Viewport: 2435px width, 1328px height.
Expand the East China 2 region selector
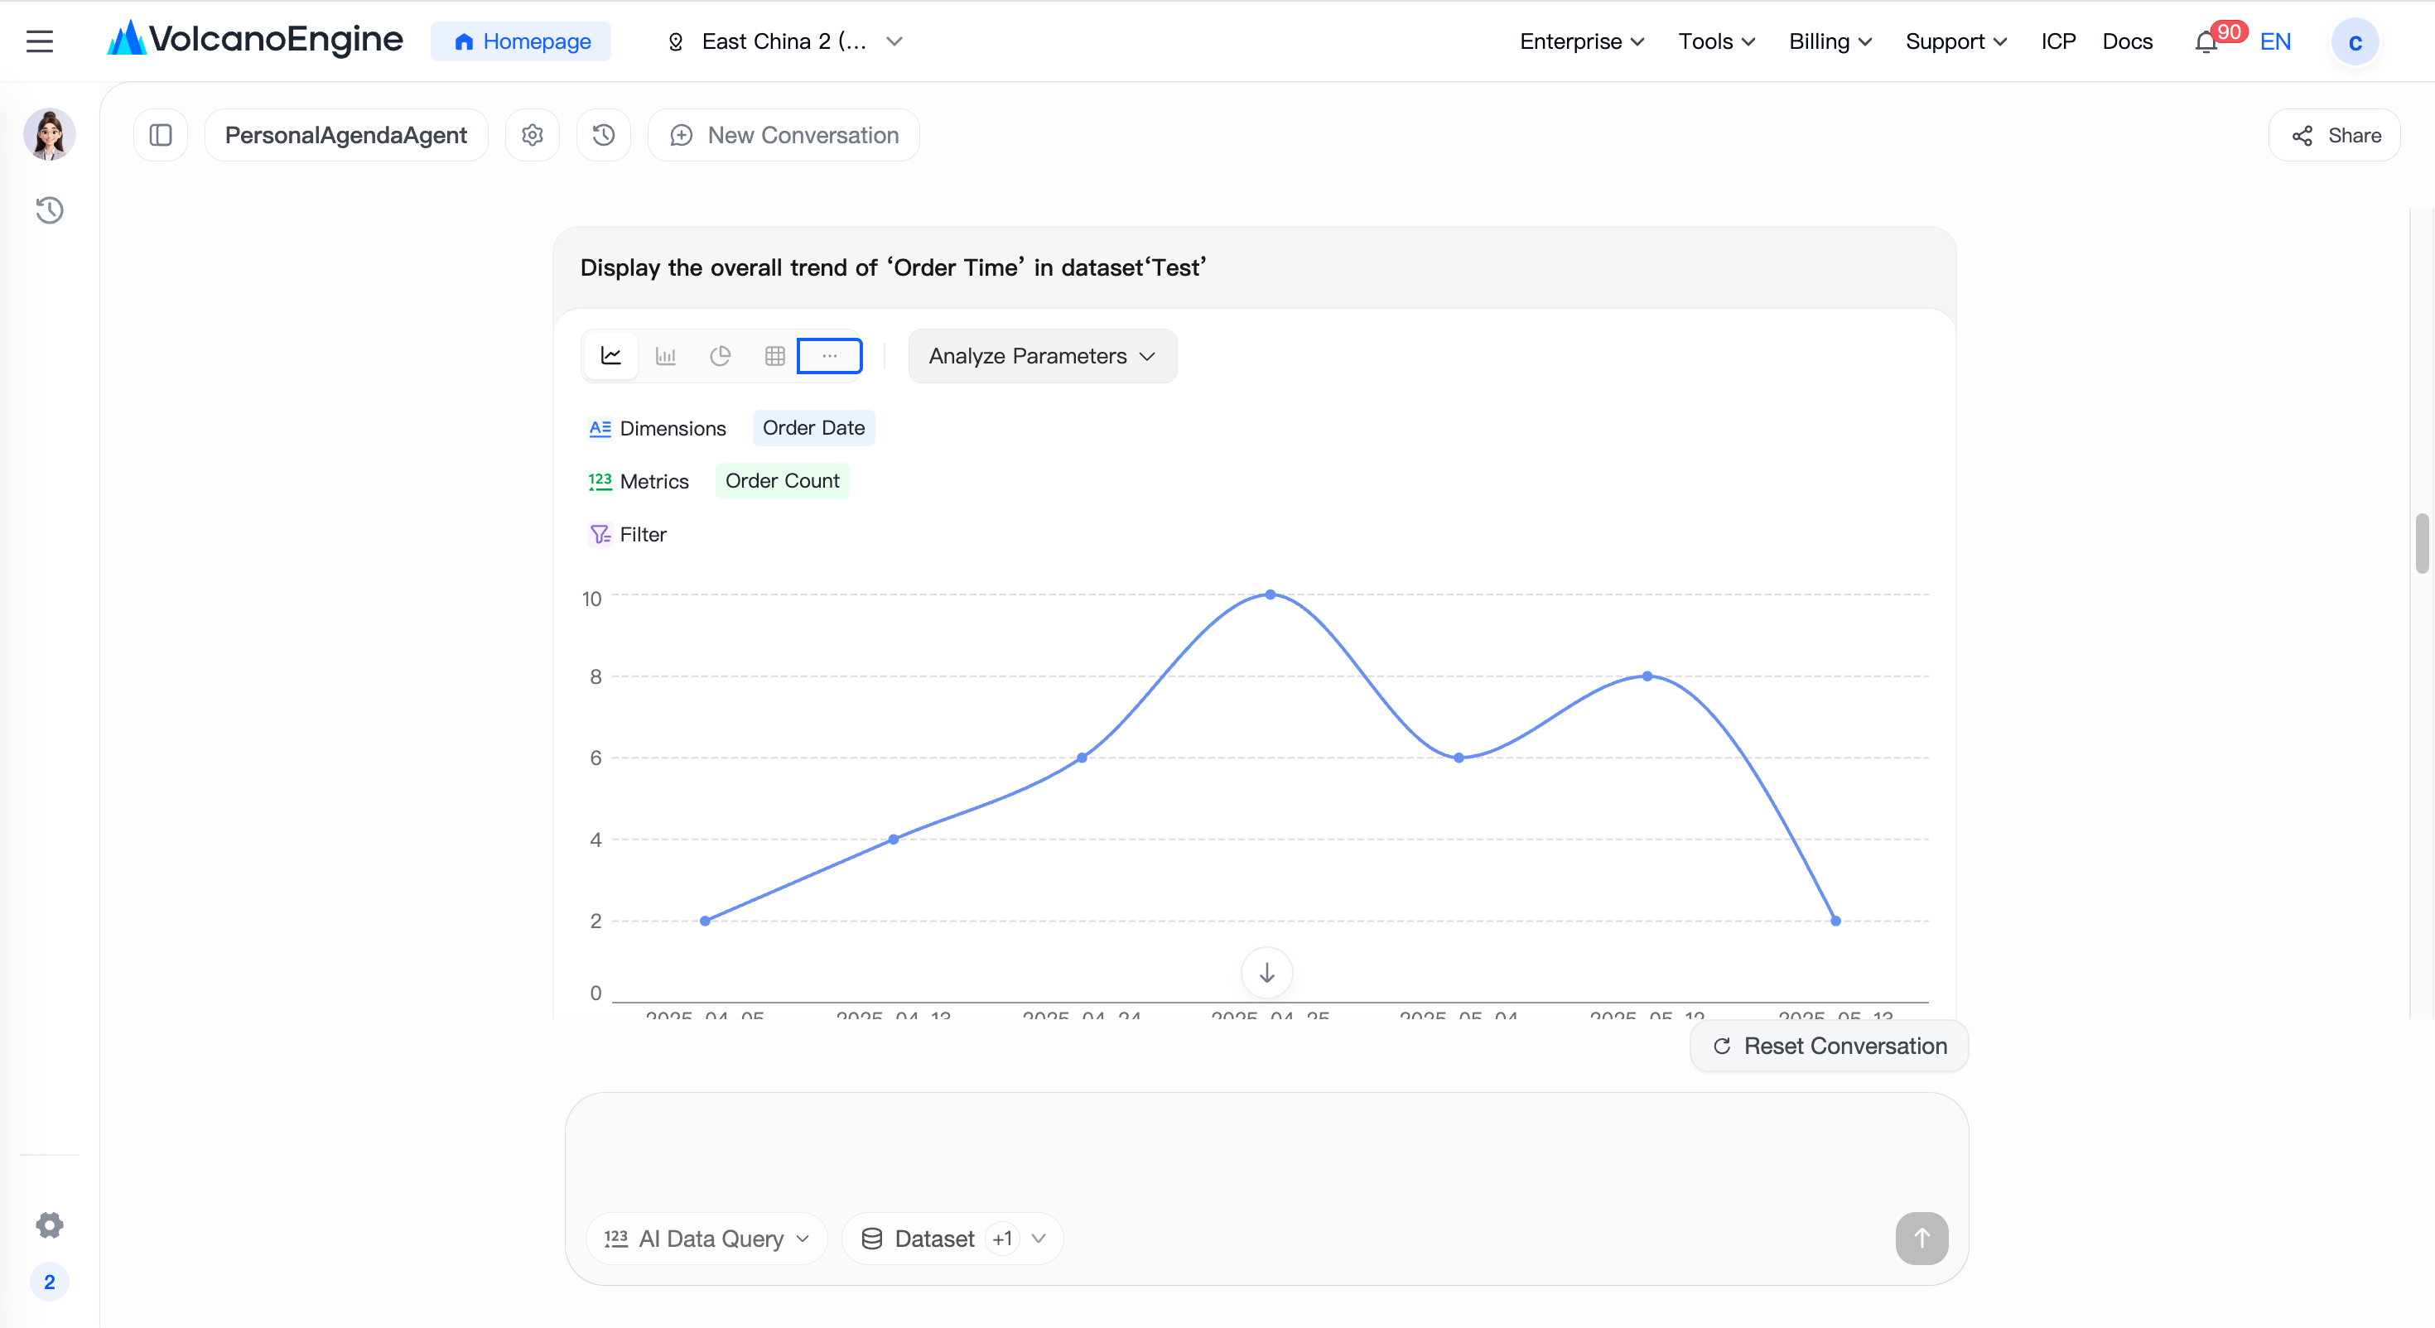[x=784, y=41]
